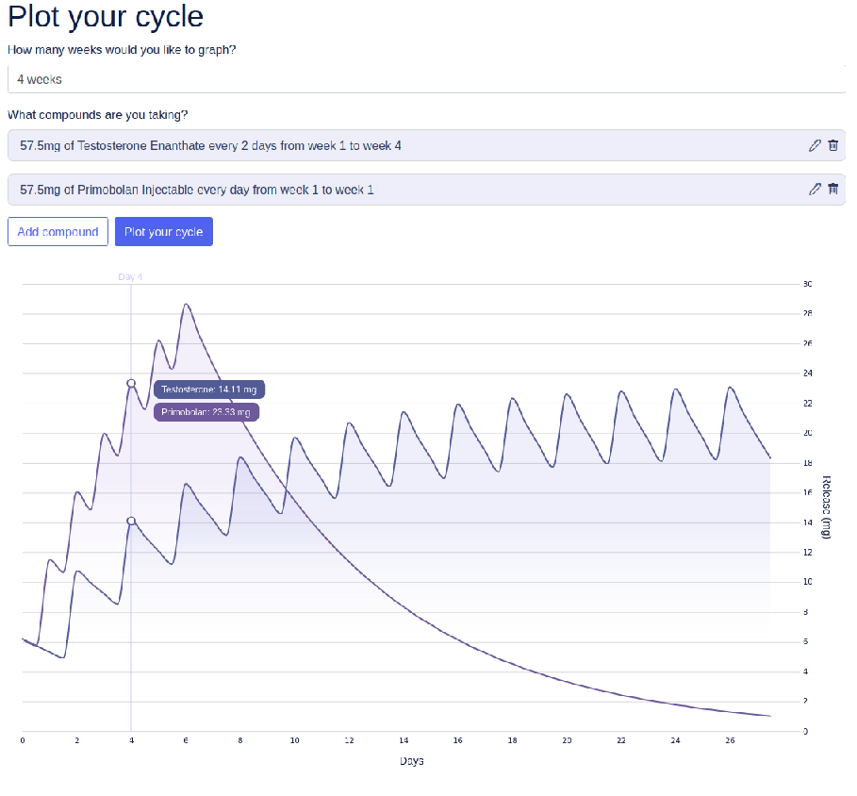The width and height of the screenshot is (857, 796).
Task: Click the 'Release (mg)' y-axis title
Action: (x=826, y=506)
